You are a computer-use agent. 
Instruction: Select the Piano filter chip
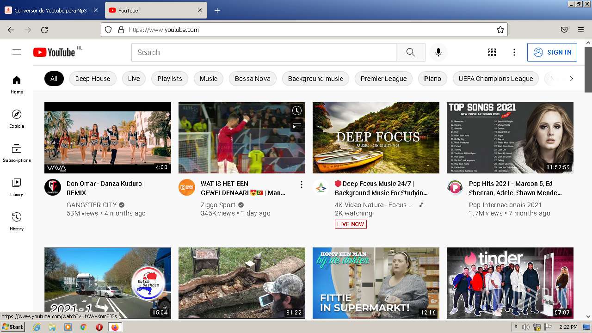pyautogui.click(x=432, y=79)
